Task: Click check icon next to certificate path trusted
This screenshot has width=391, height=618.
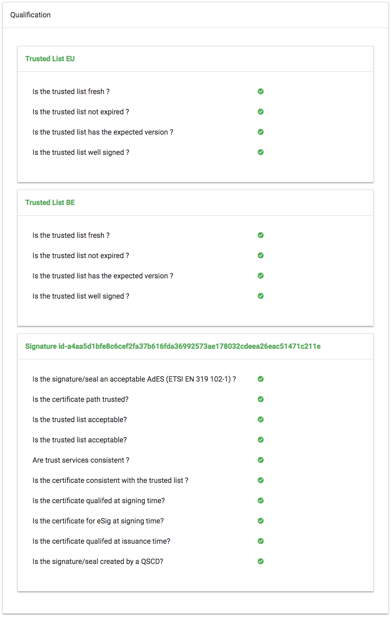Action: point(261,399)
